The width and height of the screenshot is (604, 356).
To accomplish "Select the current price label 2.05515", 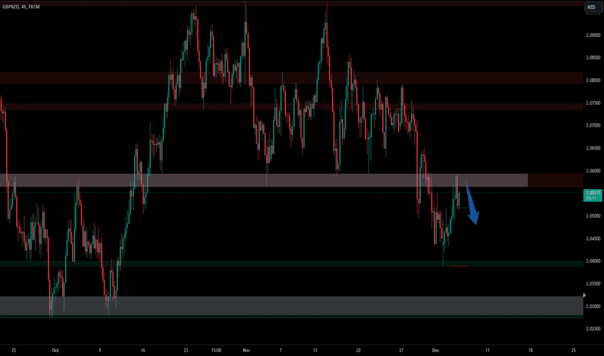I will coord(593,195).
